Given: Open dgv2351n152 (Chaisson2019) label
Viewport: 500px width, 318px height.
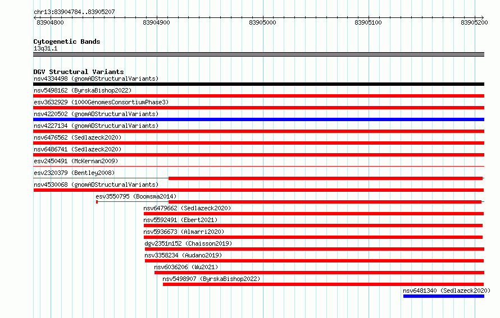Looking at the screenshot, I should [x=188, y=243].
